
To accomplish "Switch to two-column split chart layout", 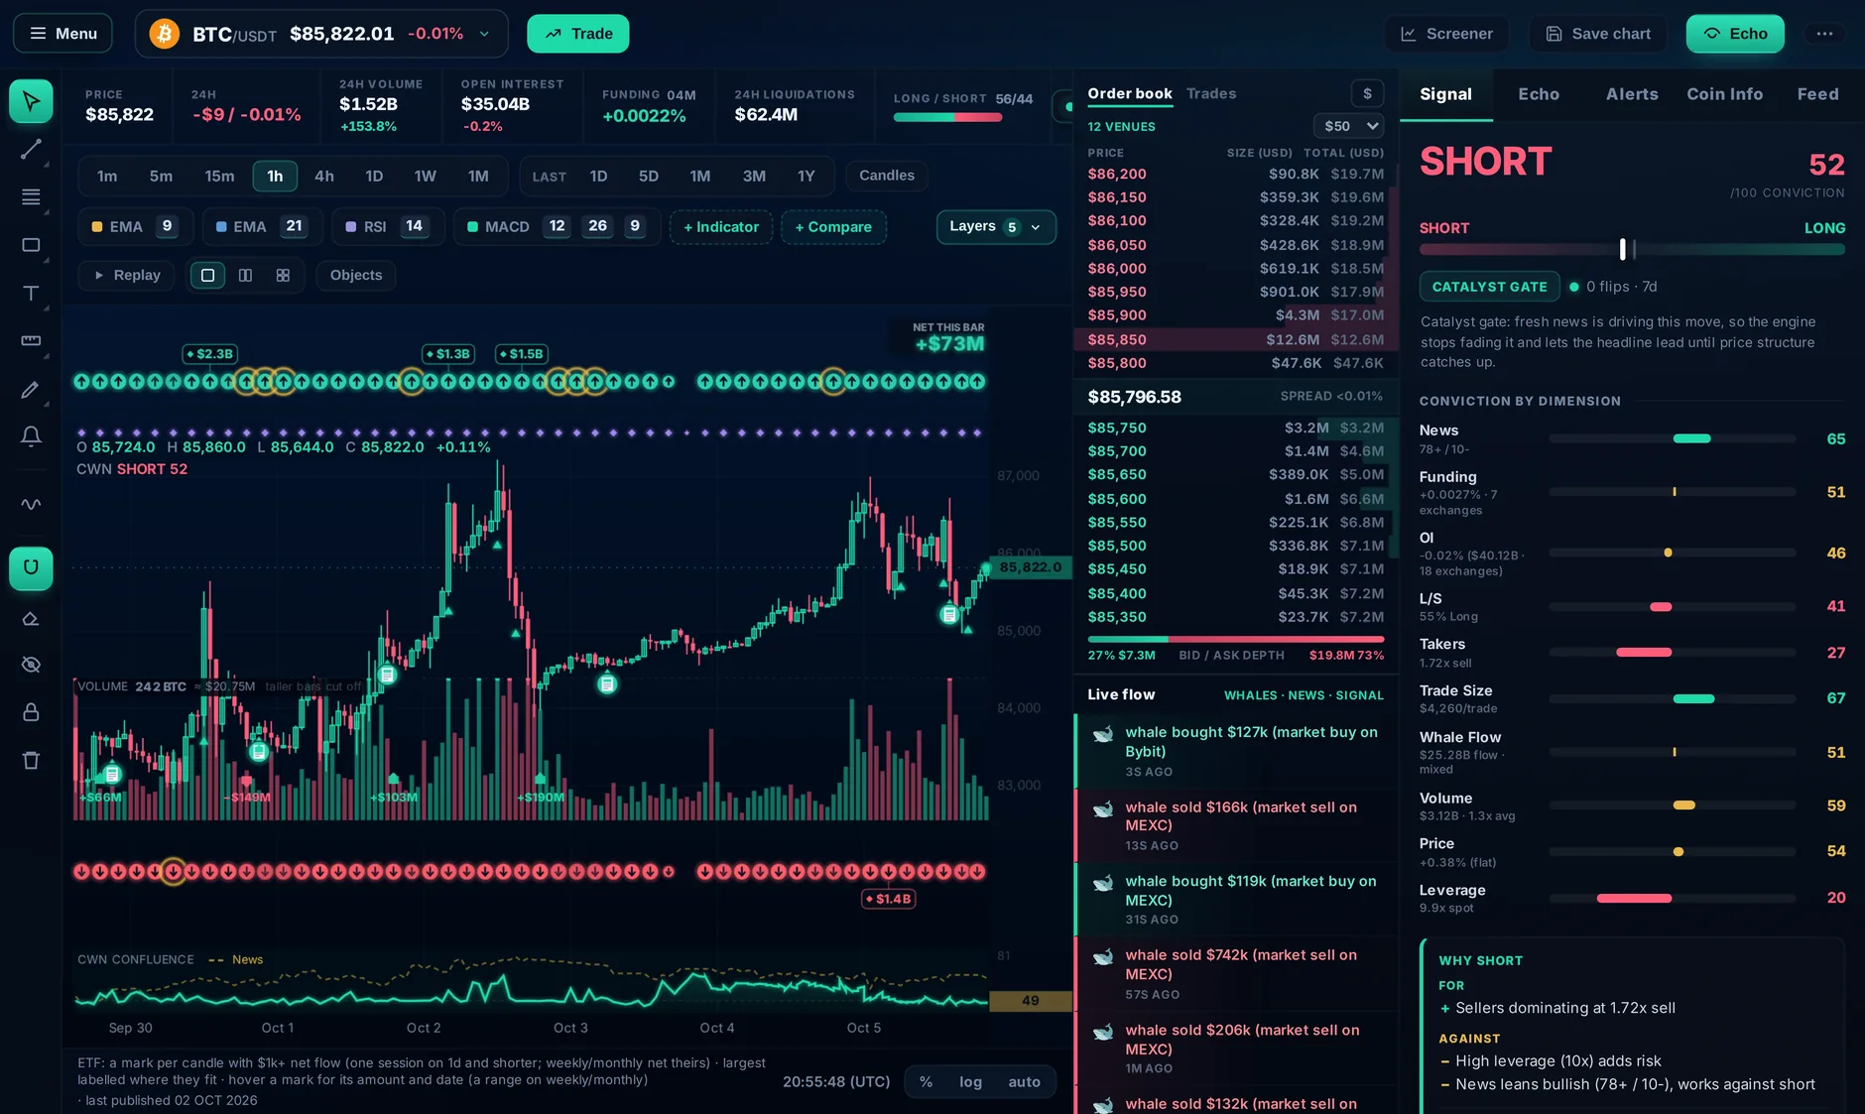I will point(245,275).
